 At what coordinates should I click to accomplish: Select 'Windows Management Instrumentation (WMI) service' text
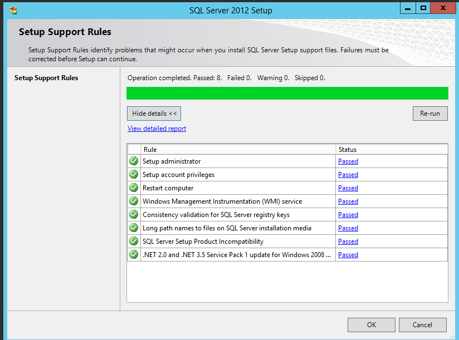click(222, 202)
